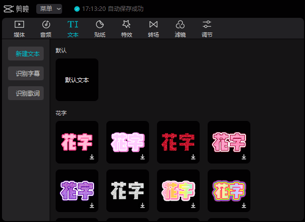Click the 新建文本 button
This screenshot has height=222, width=305.
[x=26, y=54]
